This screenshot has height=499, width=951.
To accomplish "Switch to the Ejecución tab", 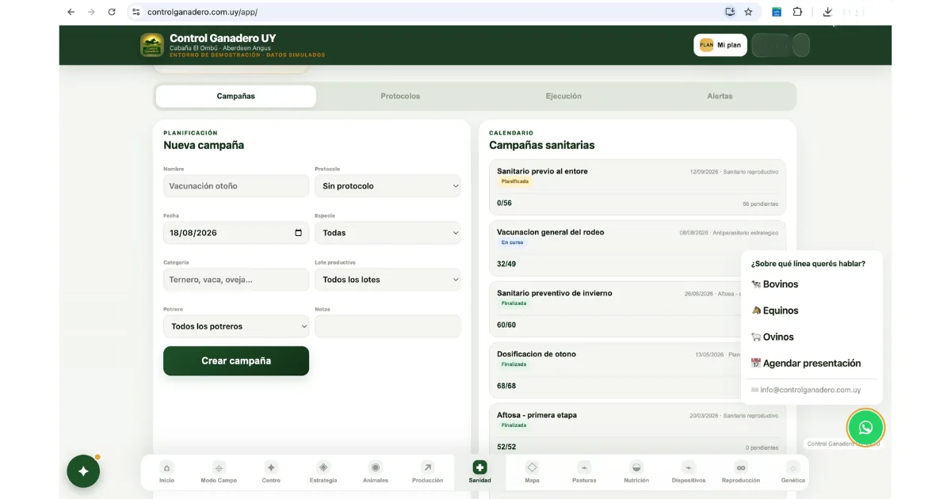I will pyautogui.click(x=563, y=96).
